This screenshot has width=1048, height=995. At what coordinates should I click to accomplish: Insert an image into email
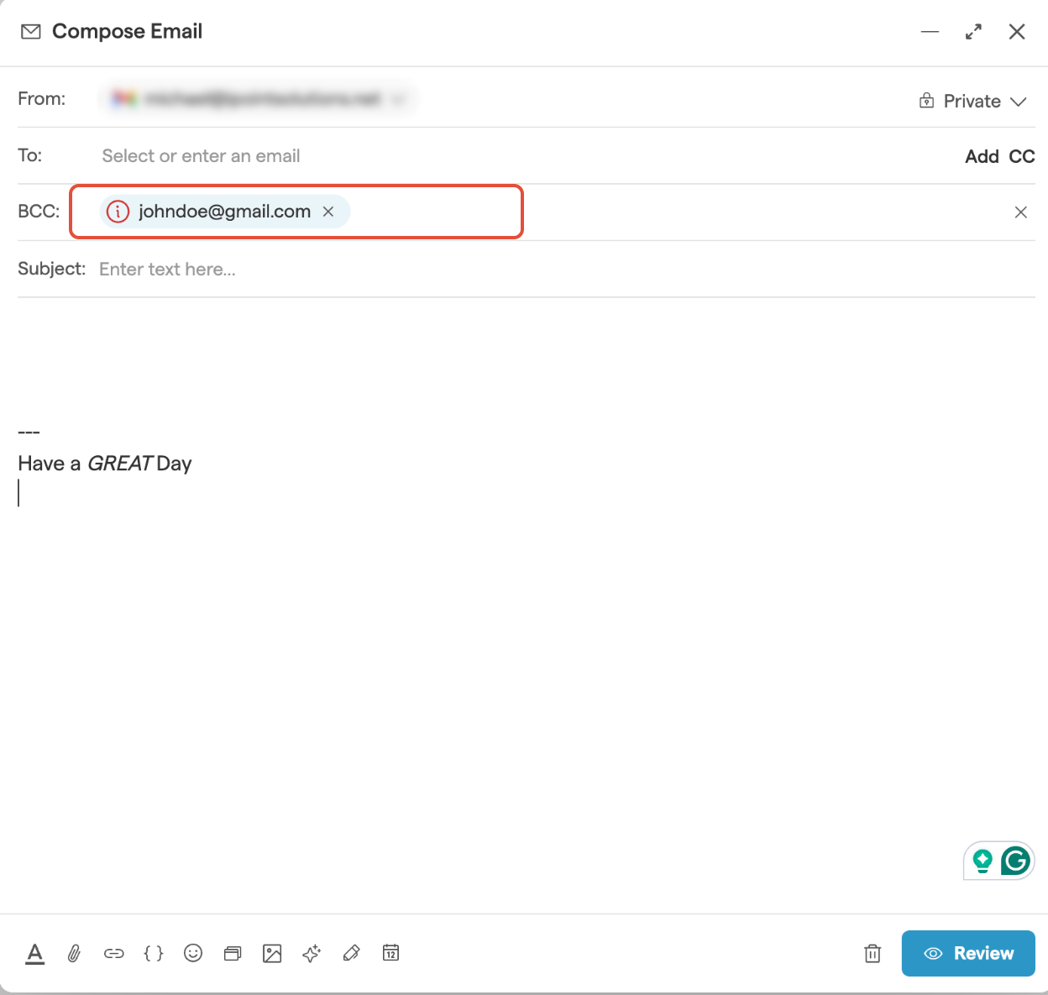point(272,953)
